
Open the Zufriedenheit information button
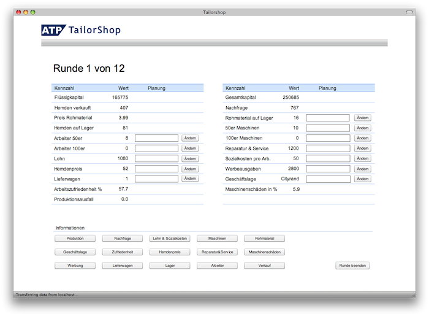[x=123, y=252]
